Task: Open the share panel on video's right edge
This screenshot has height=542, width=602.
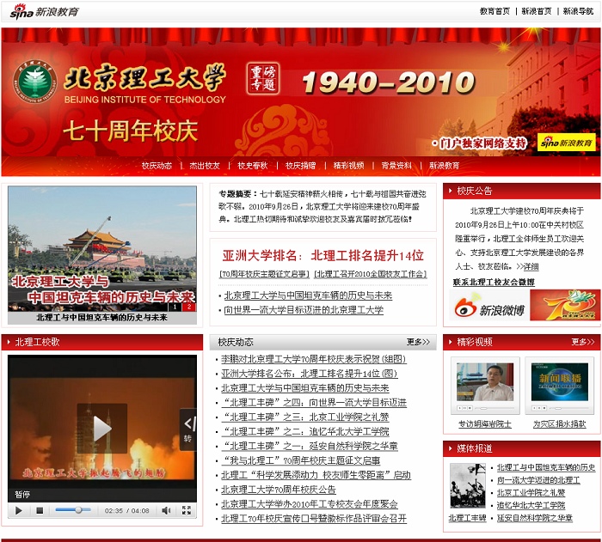Action: (x=187, y=429)
